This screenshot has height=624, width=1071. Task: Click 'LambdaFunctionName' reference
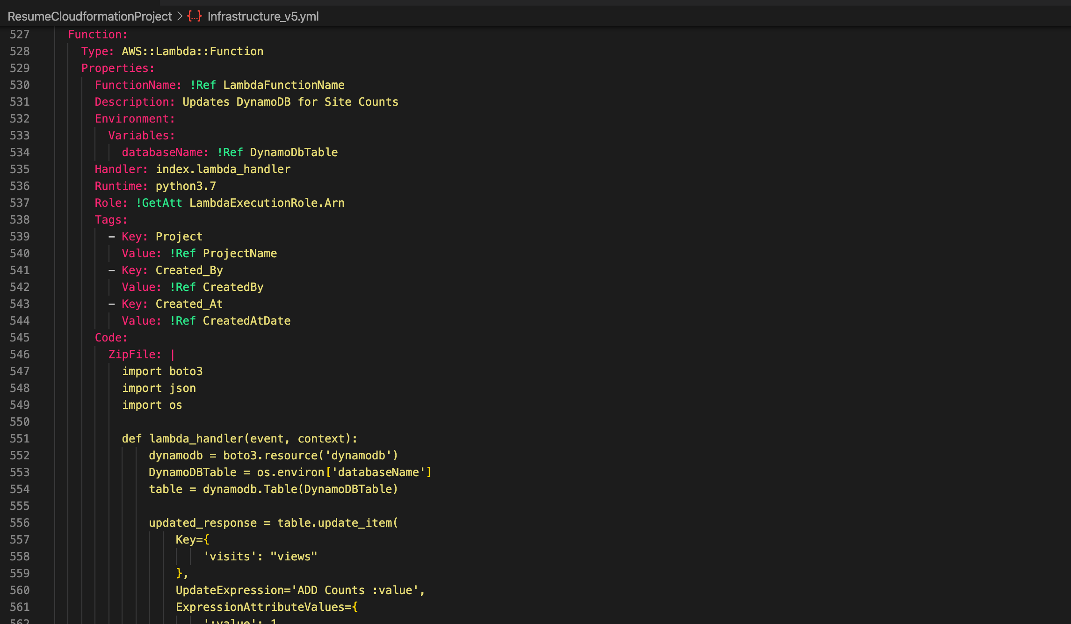pyautogui.click(x=284, y=85)
